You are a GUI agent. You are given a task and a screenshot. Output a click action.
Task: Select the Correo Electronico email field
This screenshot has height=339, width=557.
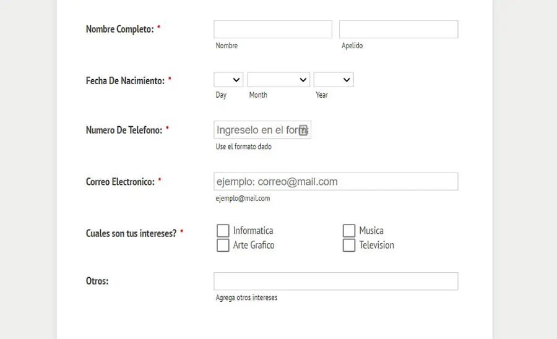pos(335,182)
